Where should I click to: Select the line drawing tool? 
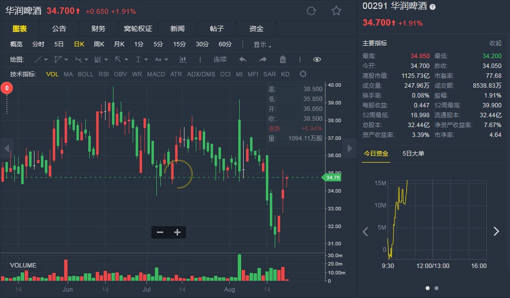(38, 60)
